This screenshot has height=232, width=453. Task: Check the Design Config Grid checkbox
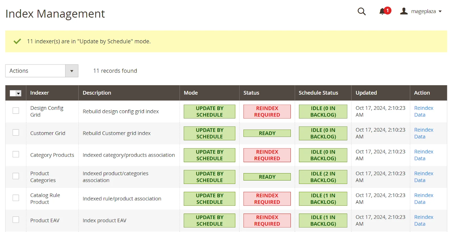click(16, 111)
